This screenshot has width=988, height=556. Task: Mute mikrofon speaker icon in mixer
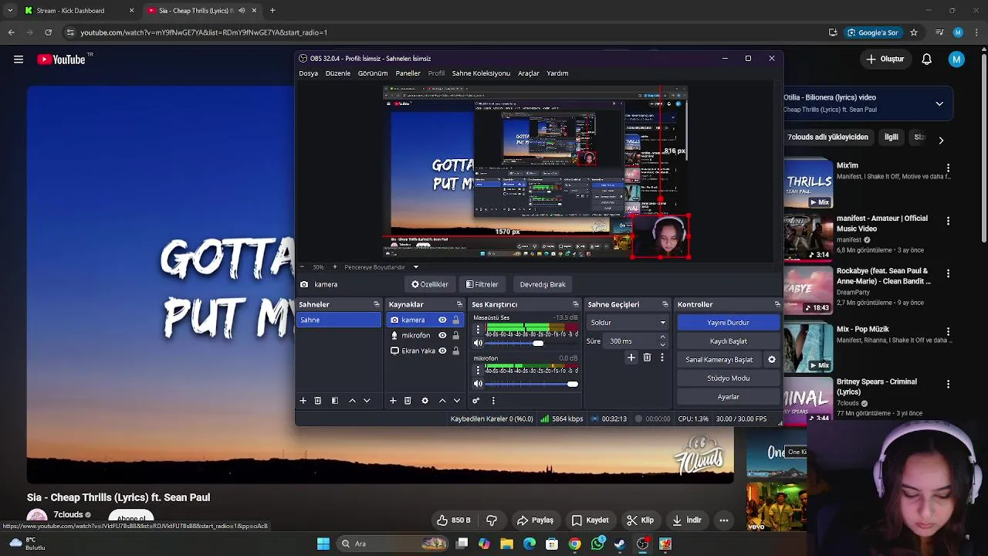478,384
